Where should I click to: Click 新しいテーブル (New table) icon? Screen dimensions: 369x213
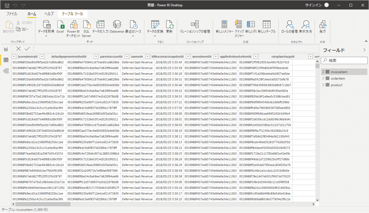point(267,25)
